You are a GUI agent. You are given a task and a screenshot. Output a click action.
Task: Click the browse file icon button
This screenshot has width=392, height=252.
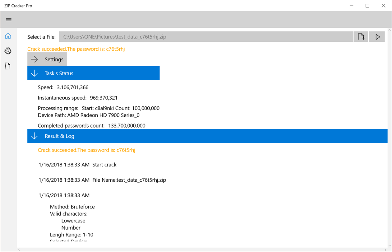pyautogui.click(x=361, y=37)
